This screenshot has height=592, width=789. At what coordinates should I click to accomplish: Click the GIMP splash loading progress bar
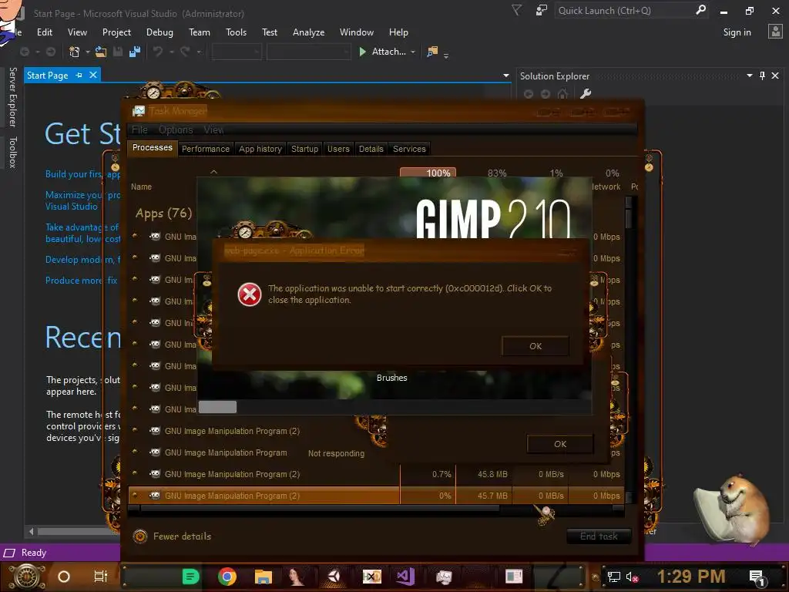(395, 407)
